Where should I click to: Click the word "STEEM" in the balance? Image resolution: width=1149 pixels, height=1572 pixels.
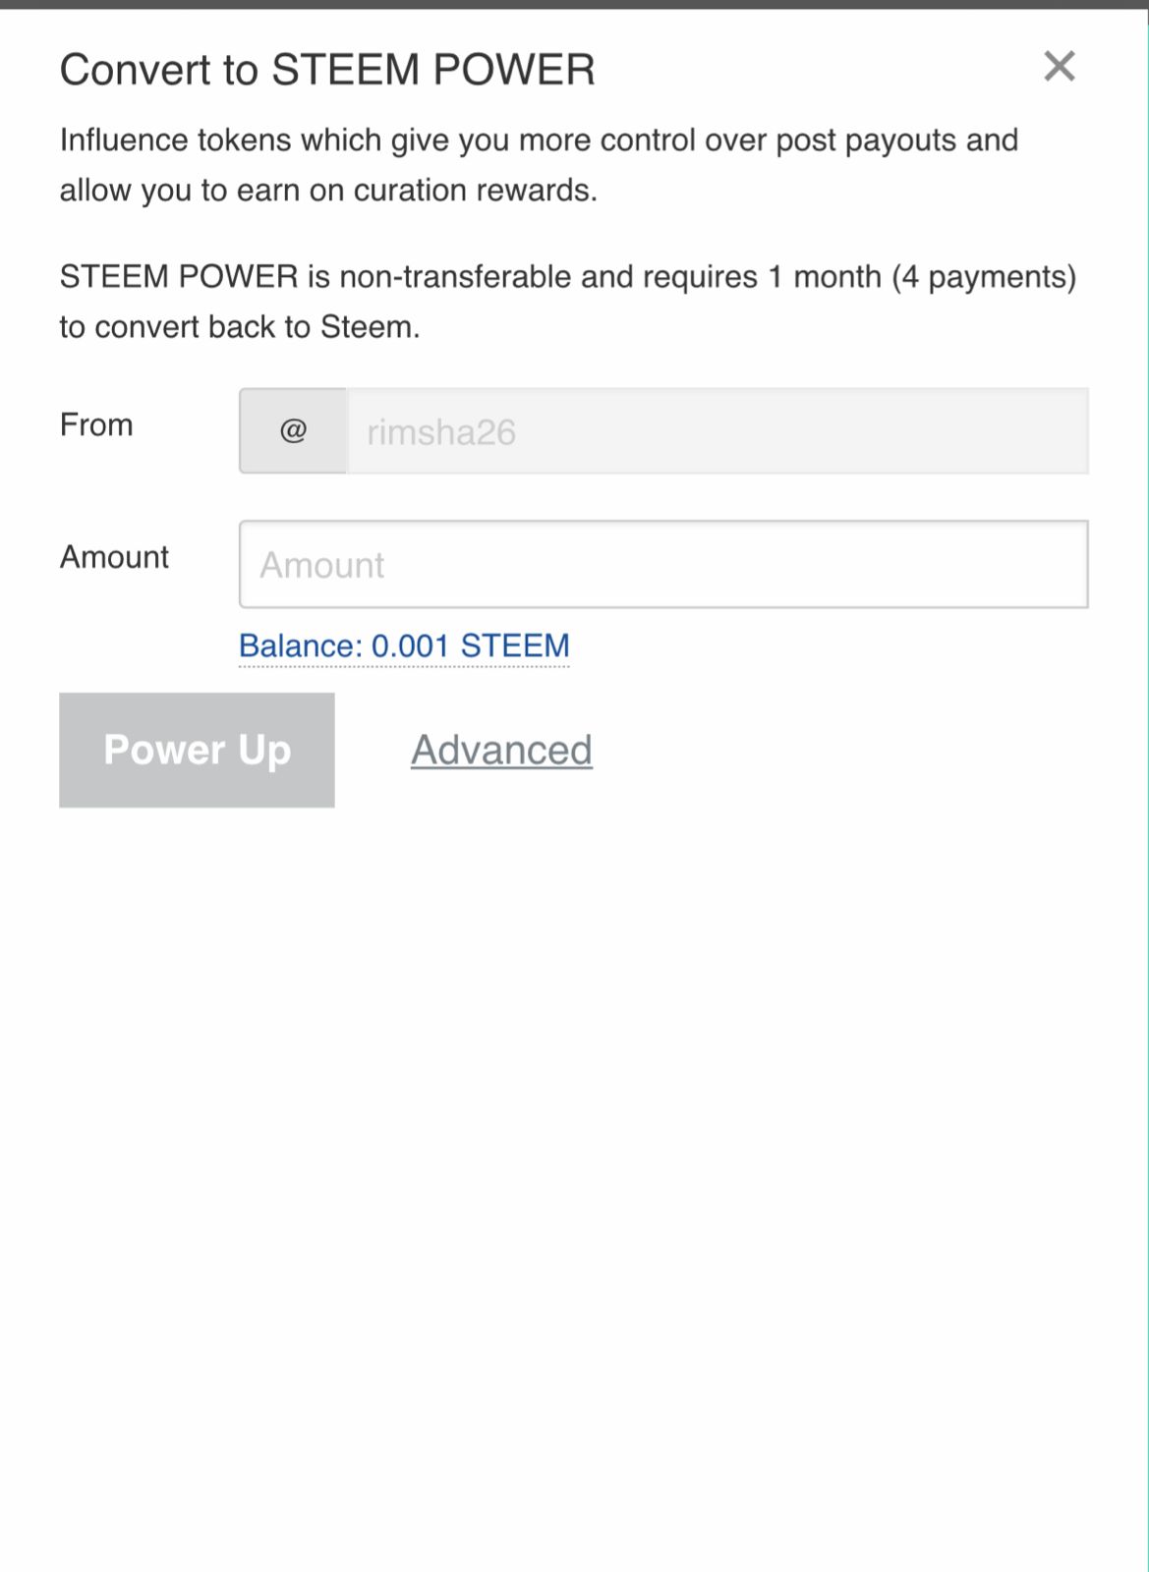(515, 646)
